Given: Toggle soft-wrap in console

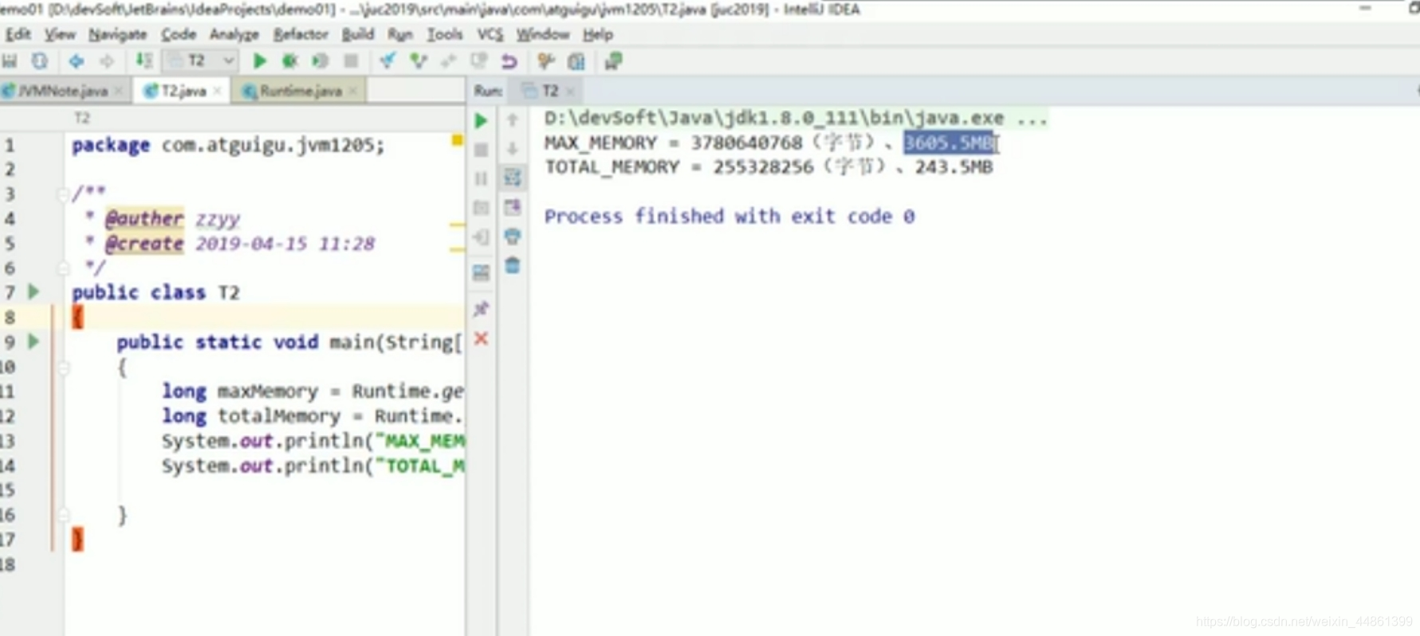Looking at the screenshot, I should 513,177.
